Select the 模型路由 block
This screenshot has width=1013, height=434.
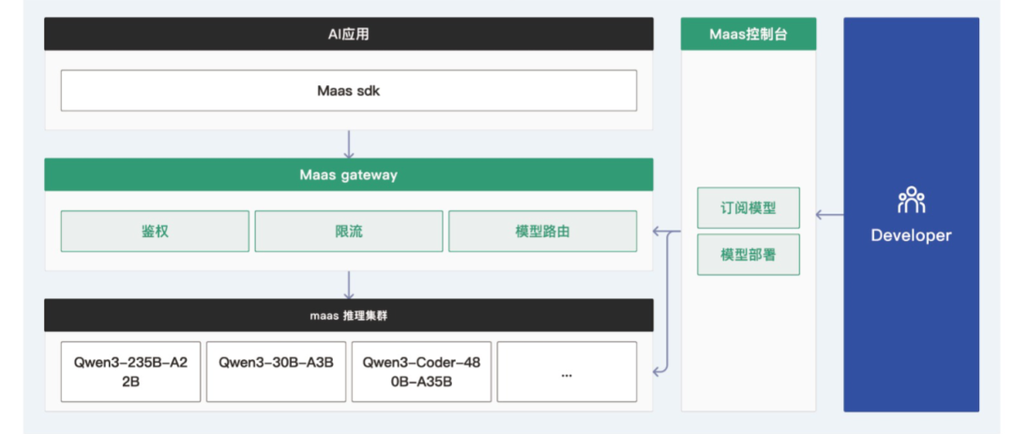[543, 232]
